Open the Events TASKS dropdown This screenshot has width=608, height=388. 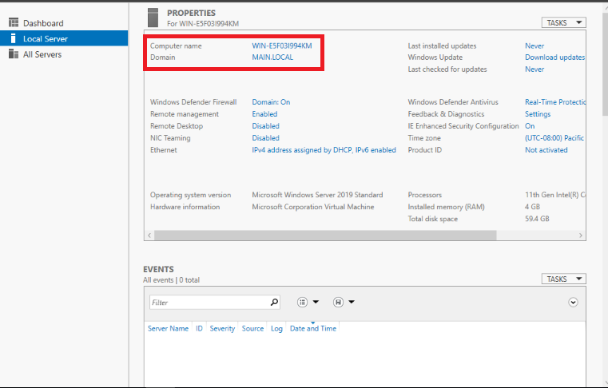click(x=563, y=279)
